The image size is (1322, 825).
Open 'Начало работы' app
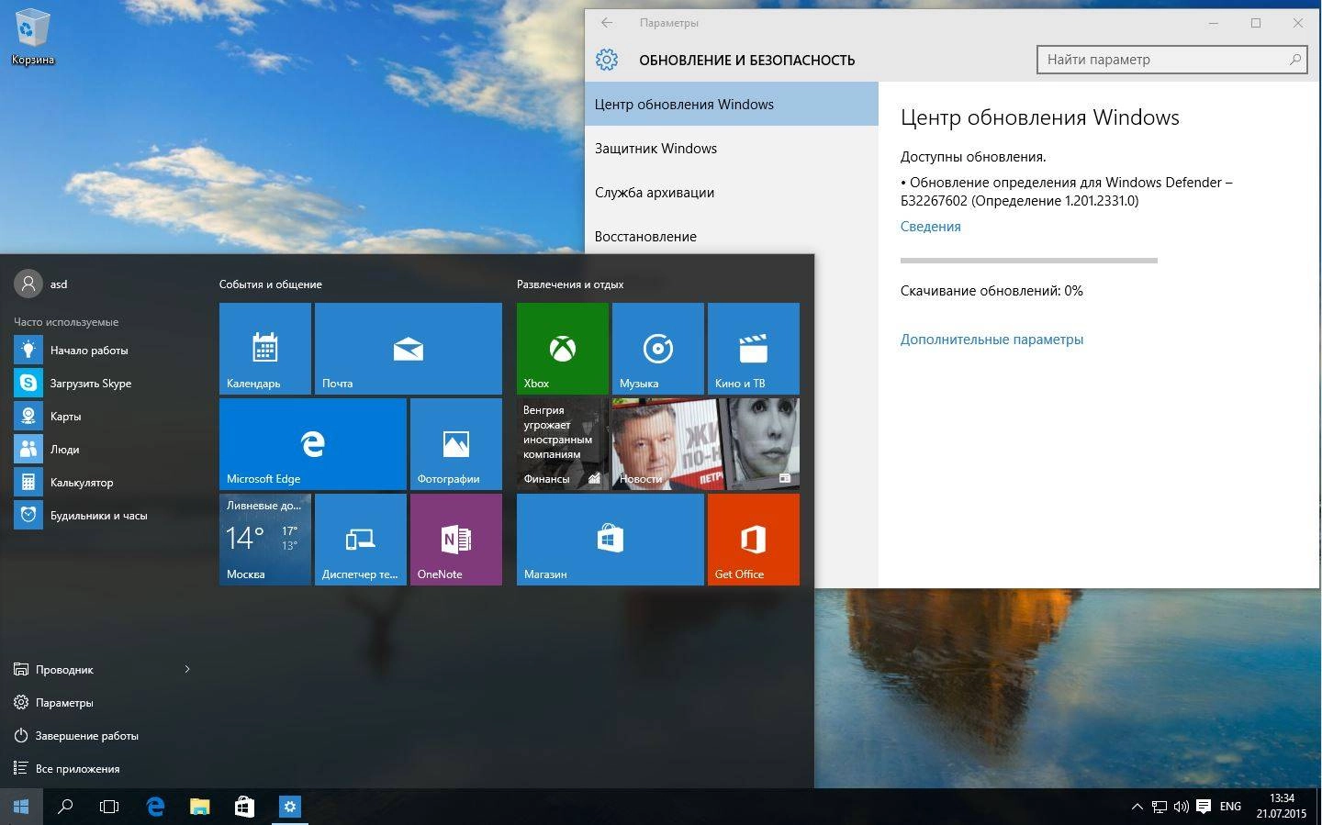coord(104,351)
